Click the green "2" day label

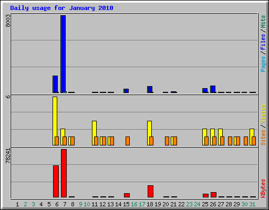click(x=25, y=204)
